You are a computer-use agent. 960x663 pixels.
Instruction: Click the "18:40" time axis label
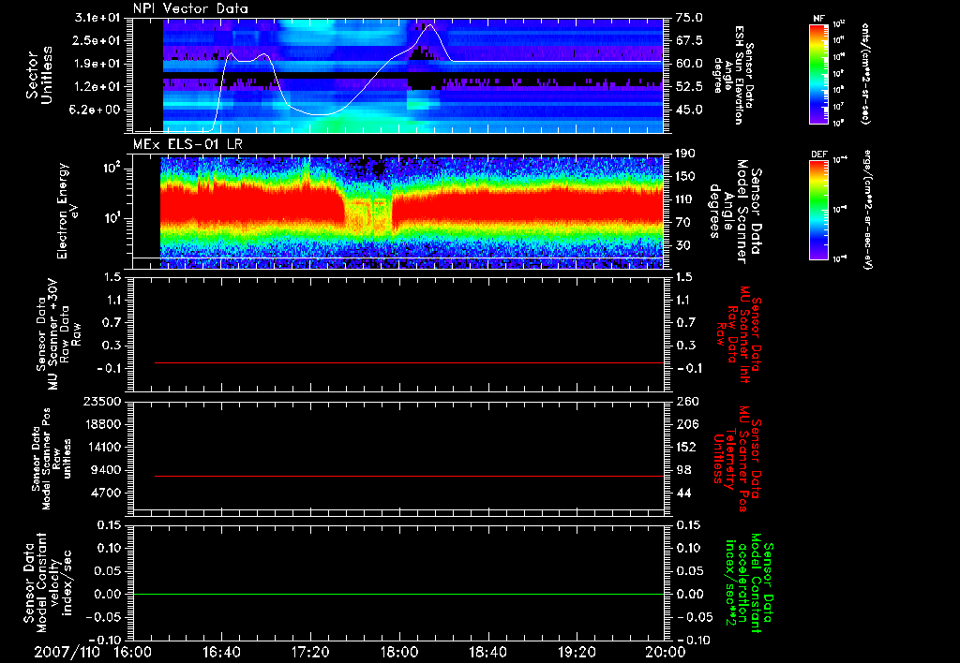pos(487,652)
